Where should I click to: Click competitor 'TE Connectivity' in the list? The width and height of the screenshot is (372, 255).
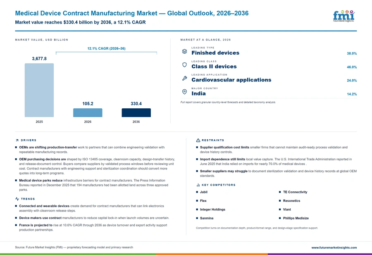click(295, 192)
